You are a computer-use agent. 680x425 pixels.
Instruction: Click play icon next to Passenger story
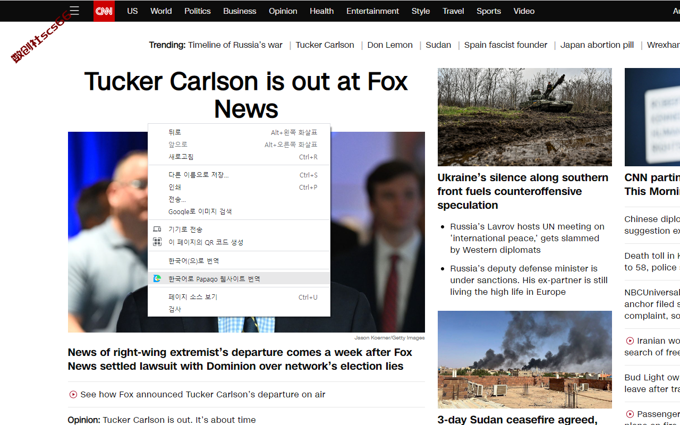point(630,414)
